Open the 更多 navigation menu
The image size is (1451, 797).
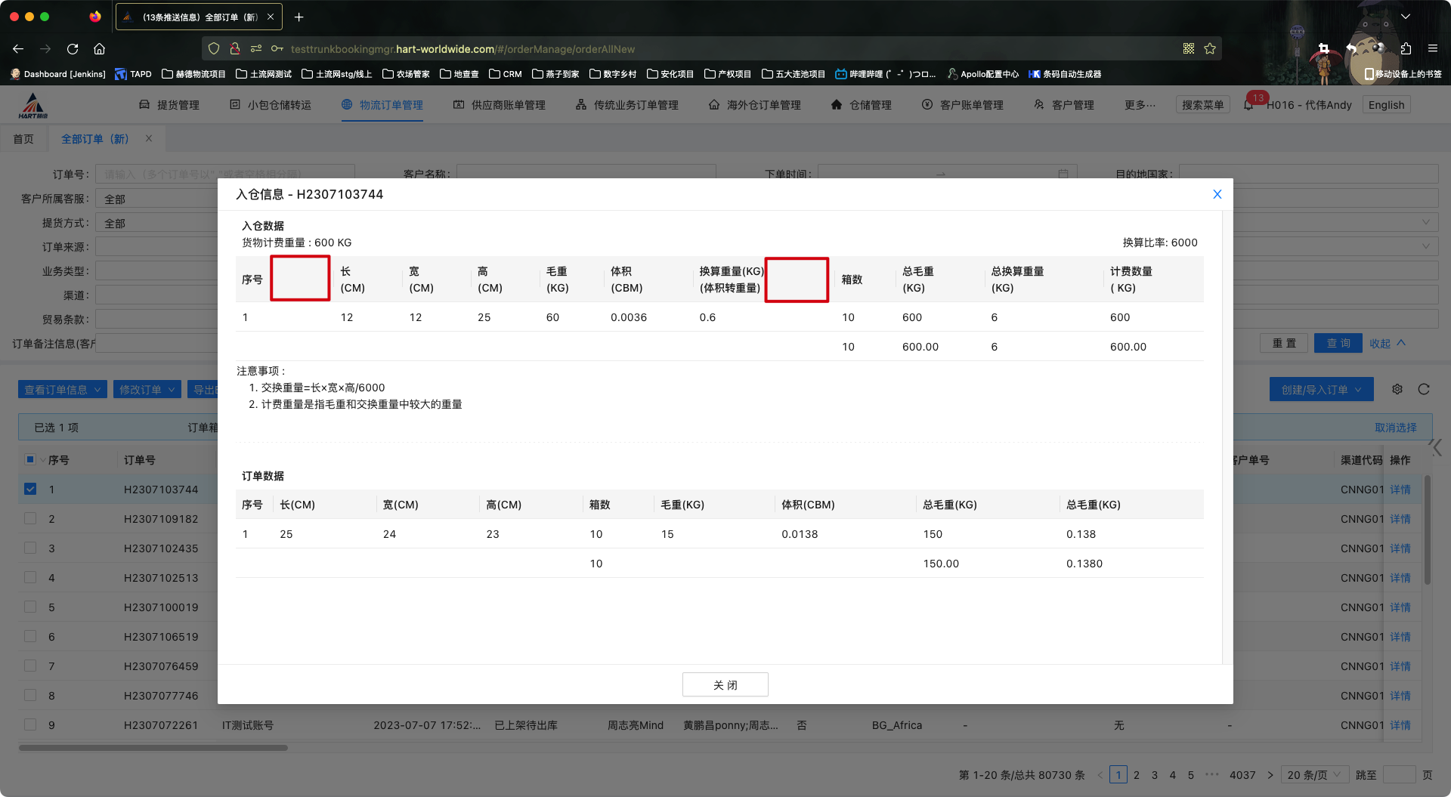[1140, 105]
